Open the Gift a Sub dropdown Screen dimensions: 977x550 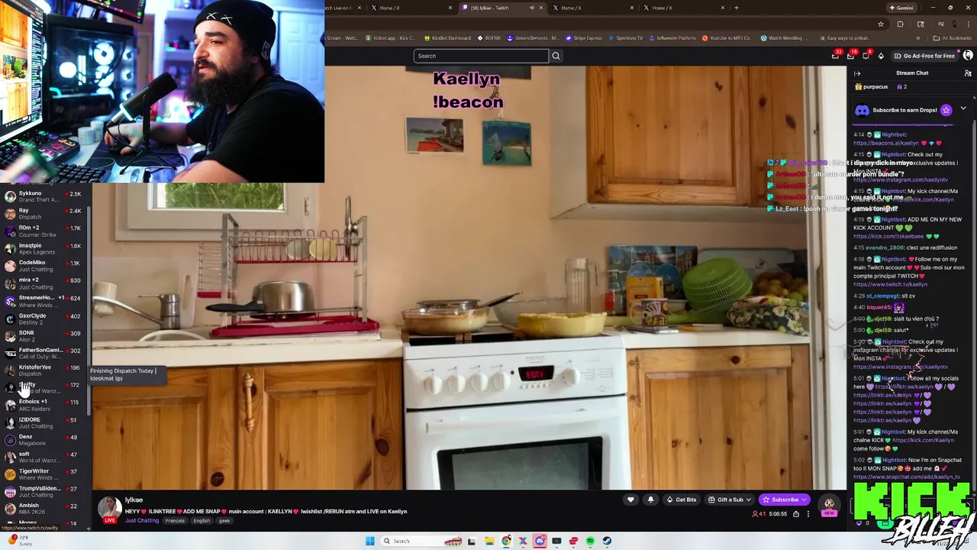click(x=729, y=500)
